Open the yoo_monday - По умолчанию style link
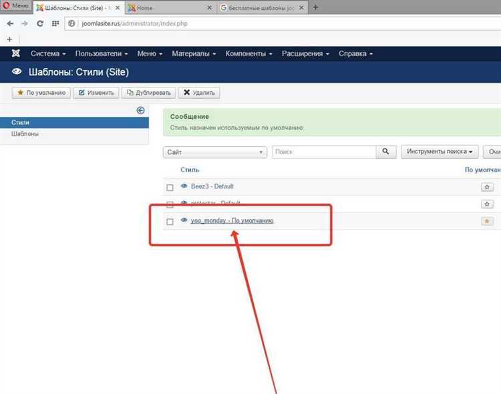The image size is (501, 394). tap(232, 220)
